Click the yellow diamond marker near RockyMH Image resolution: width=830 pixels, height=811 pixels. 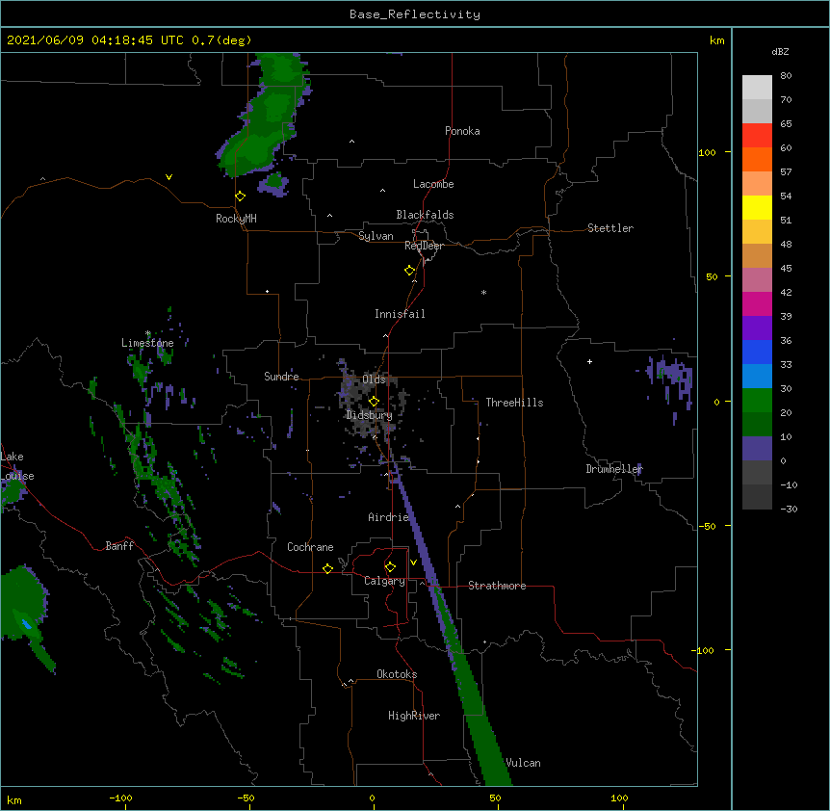[241, 196]
